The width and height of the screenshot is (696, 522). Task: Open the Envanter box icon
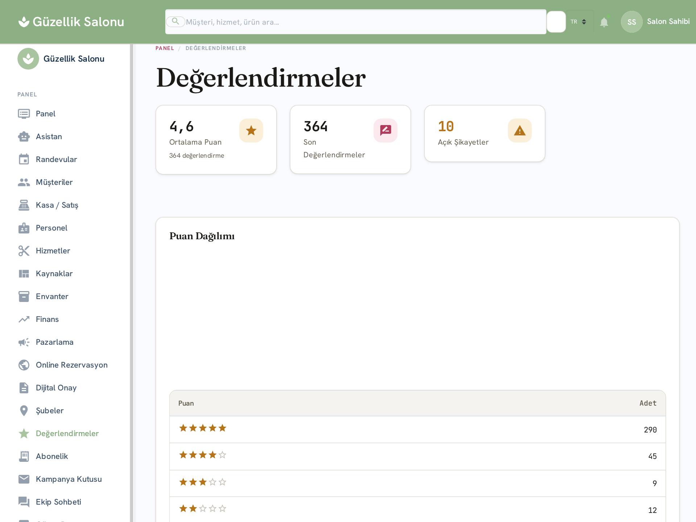(24, 297)
